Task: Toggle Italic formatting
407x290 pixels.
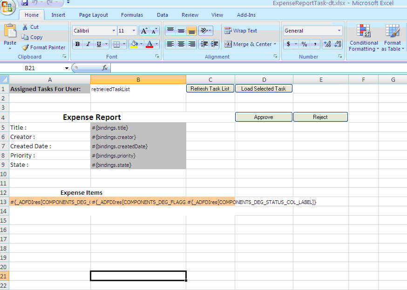Action: click(88, 44)
